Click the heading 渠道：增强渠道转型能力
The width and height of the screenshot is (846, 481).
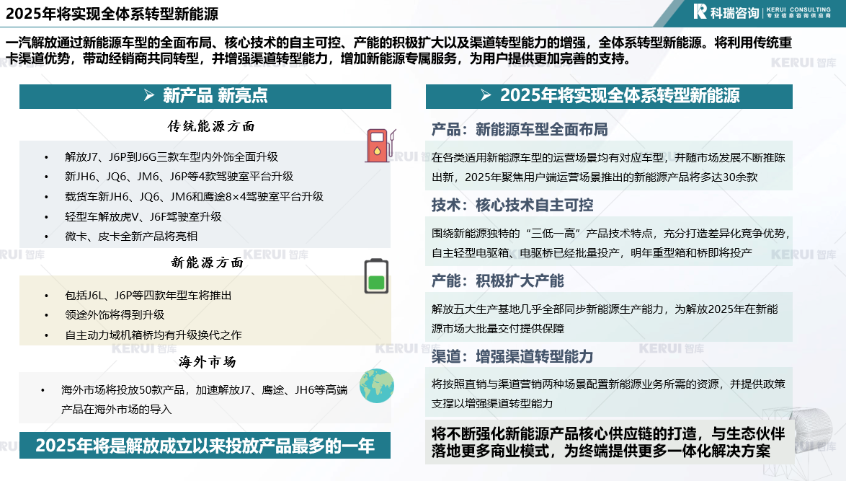512,356
